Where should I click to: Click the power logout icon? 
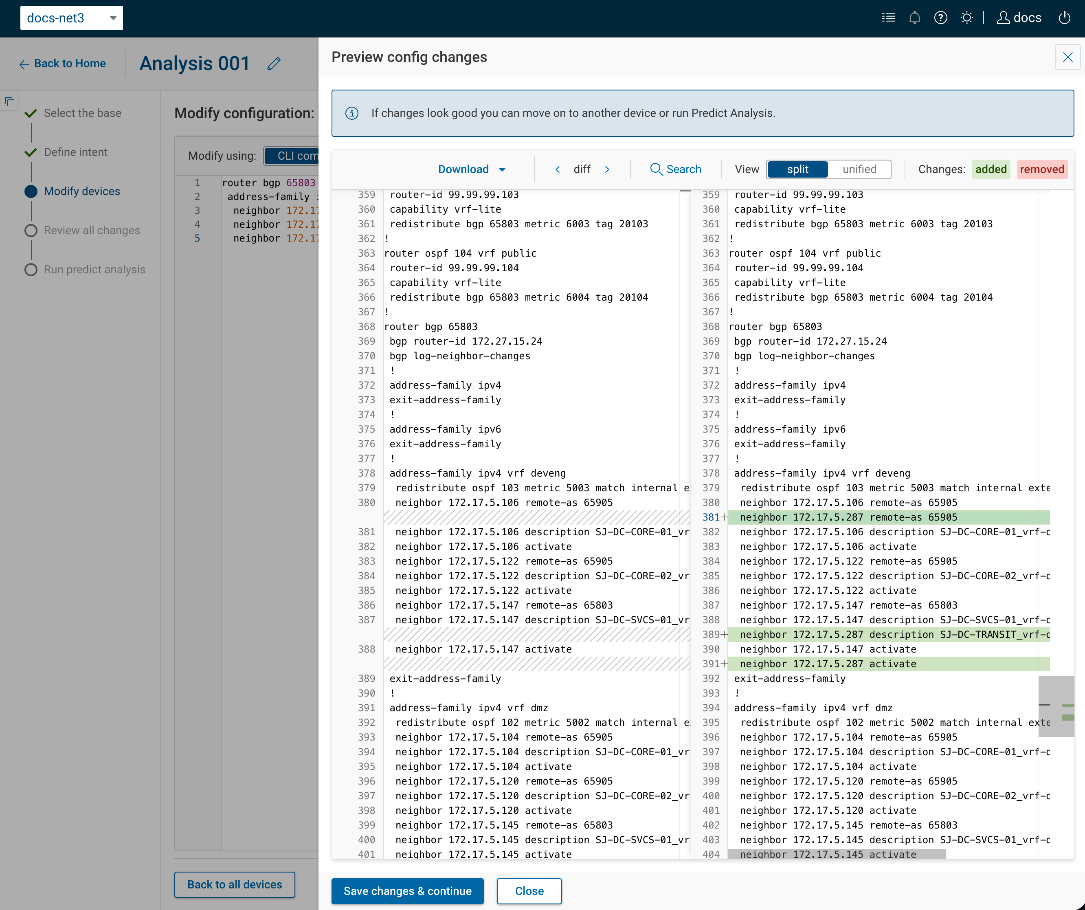1064,18
